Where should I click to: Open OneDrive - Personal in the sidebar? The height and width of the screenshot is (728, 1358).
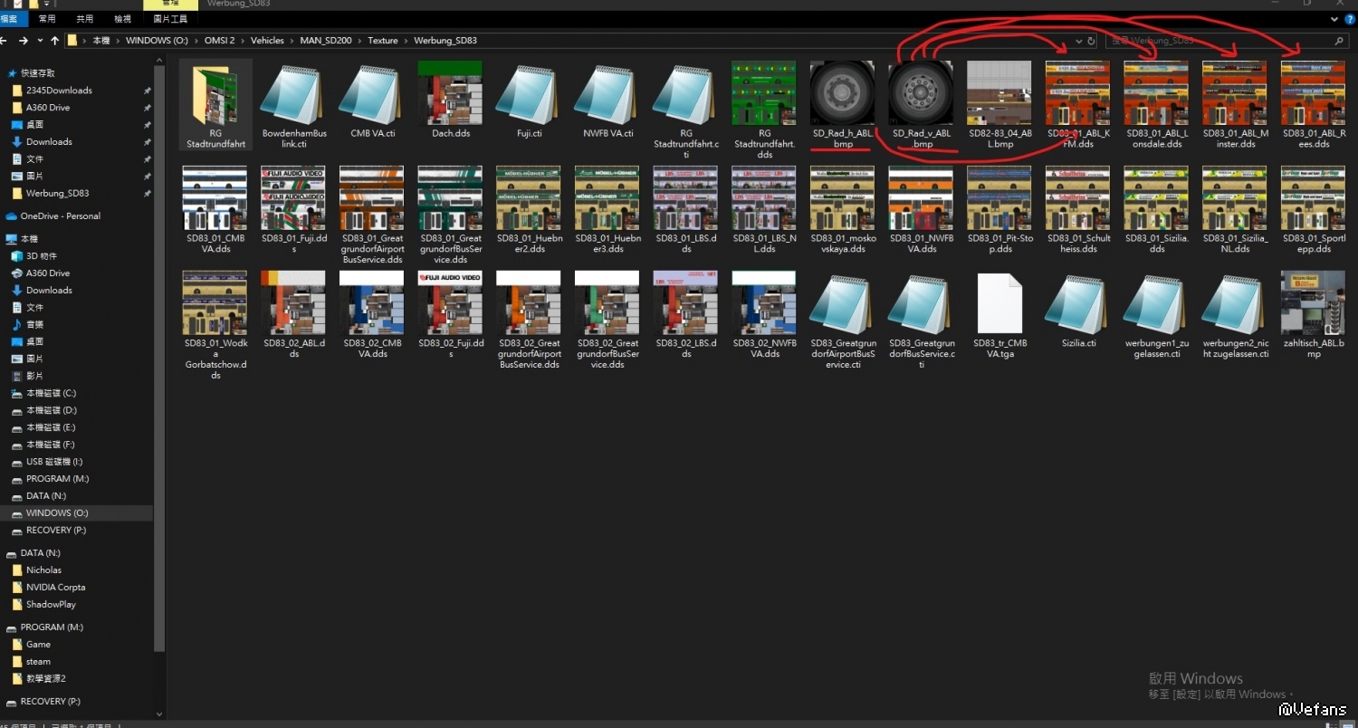pos(60,216)
